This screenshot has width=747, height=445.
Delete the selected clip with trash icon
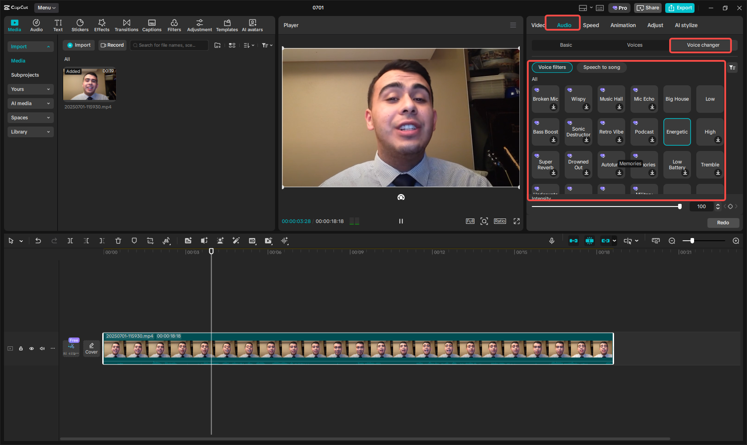pos(118,241)
